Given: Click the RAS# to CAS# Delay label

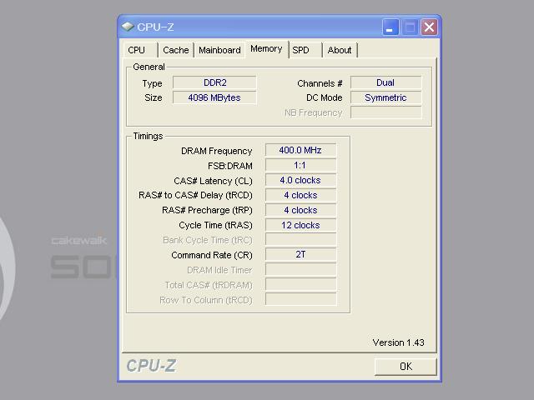Looking at the screenshot, I should [195, 195].
